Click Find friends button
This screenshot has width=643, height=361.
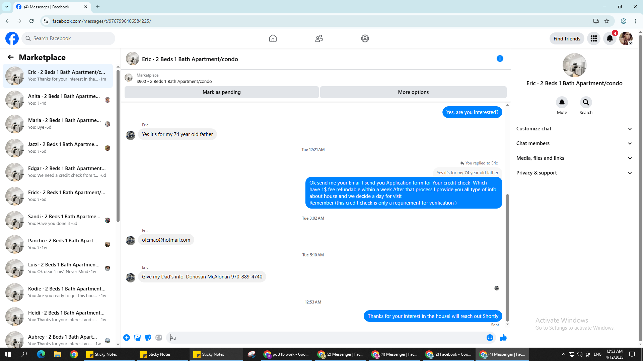coord(567,38)
